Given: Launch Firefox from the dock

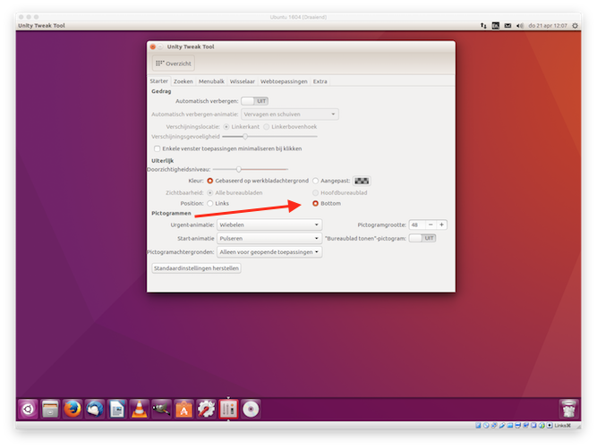Looking at the screenshot, I should pyautogui.click(x=72, y=410).
